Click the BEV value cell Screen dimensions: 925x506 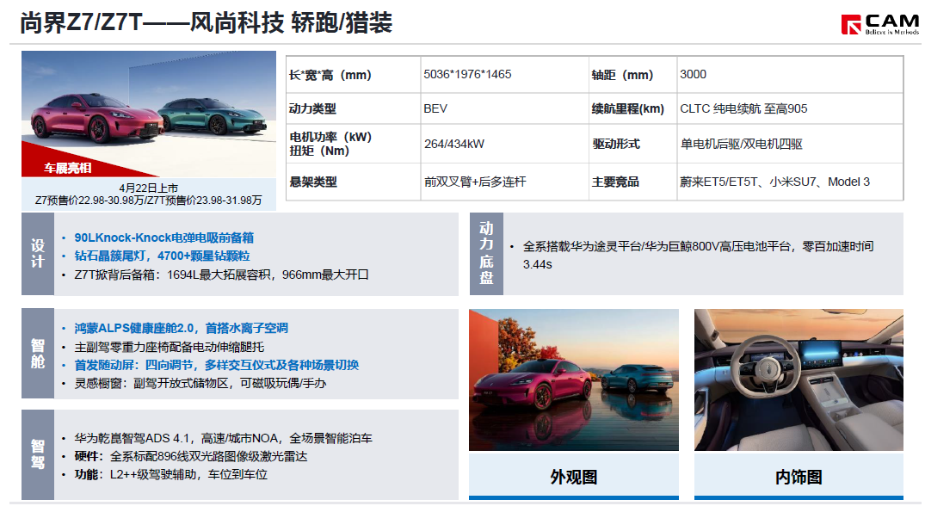point(504,108)
